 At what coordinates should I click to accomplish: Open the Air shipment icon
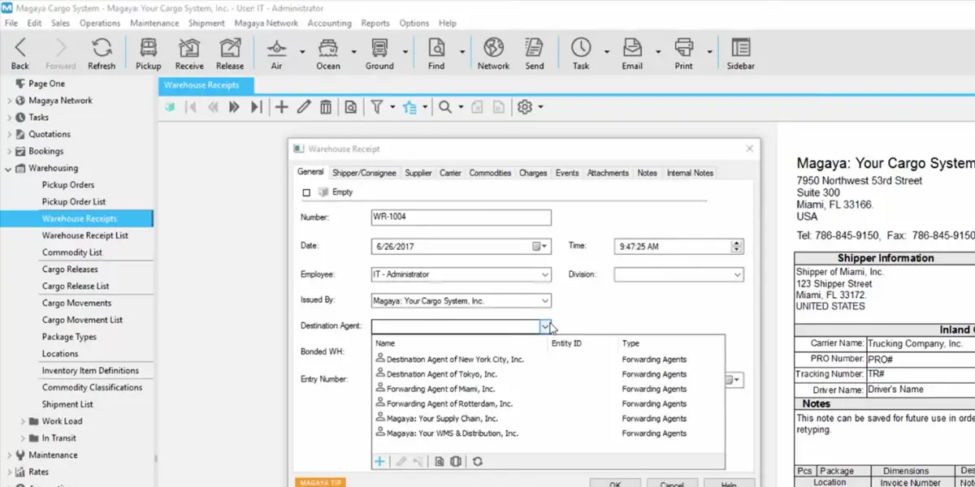[x=276, y=47]
